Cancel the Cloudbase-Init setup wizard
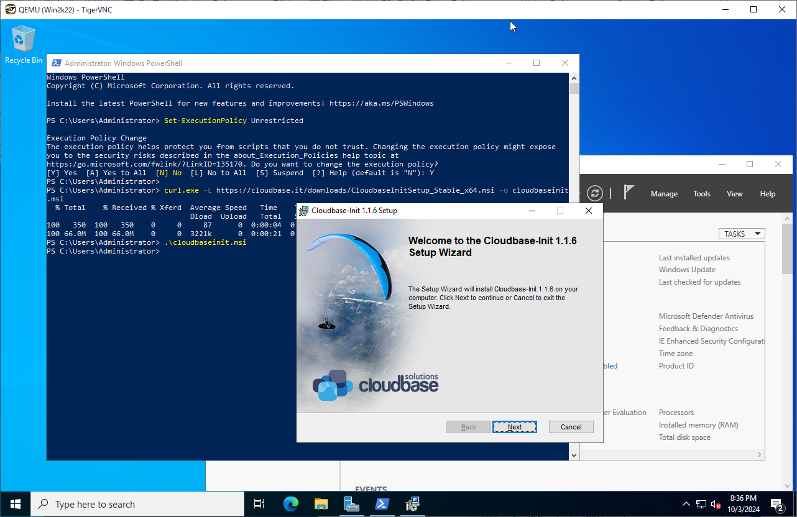 (571, 427)
